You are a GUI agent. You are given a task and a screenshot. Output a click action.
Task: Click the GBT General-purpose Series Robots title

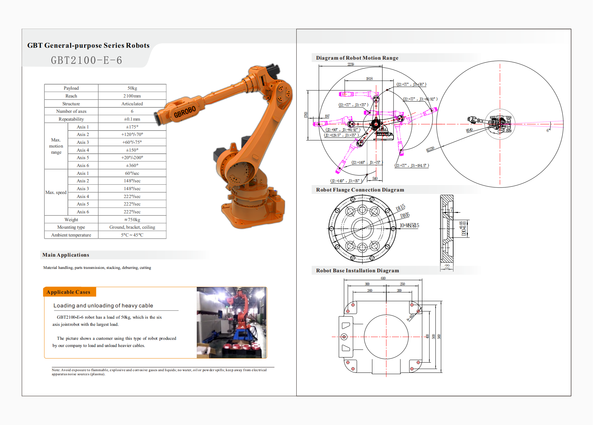pyautogui.click(x=88, y=46)
